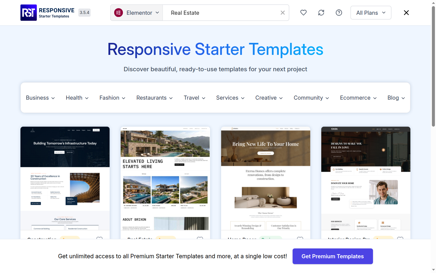Screen dimensions: 436x273
Task: Open the Elevated Living Real Estate template
Action: pyautogui.click(x=165, y=178)
